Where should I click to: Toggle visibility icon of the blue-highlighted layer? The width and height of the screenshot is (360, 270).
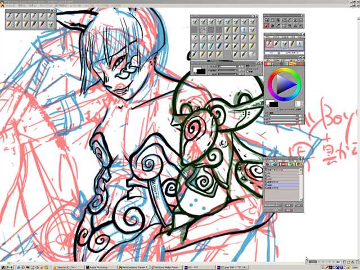tap(267, 183)
